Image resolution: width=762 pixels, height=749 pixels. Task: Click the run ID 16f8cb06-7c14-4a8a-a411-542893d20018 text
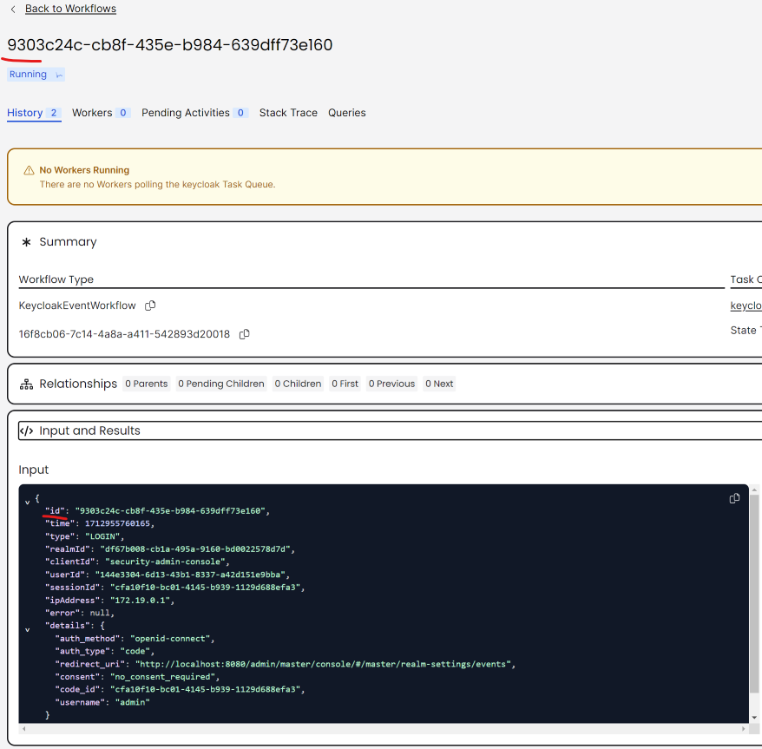[124, 334]
